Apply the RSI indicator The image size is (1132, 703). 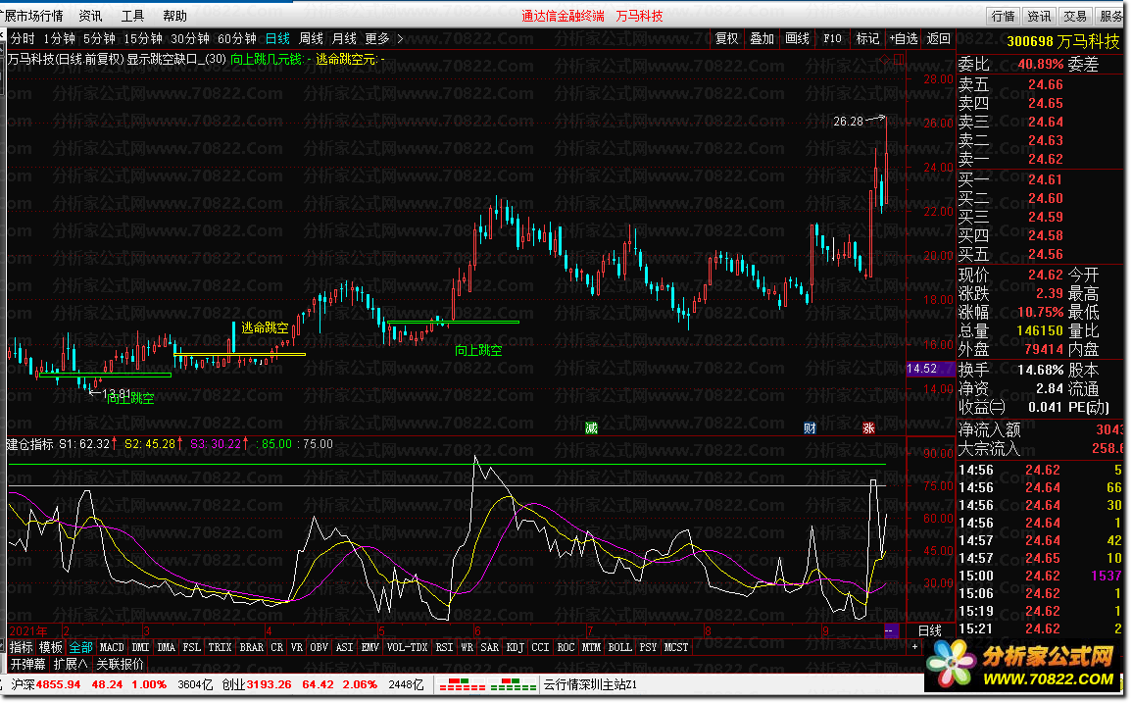444,647
